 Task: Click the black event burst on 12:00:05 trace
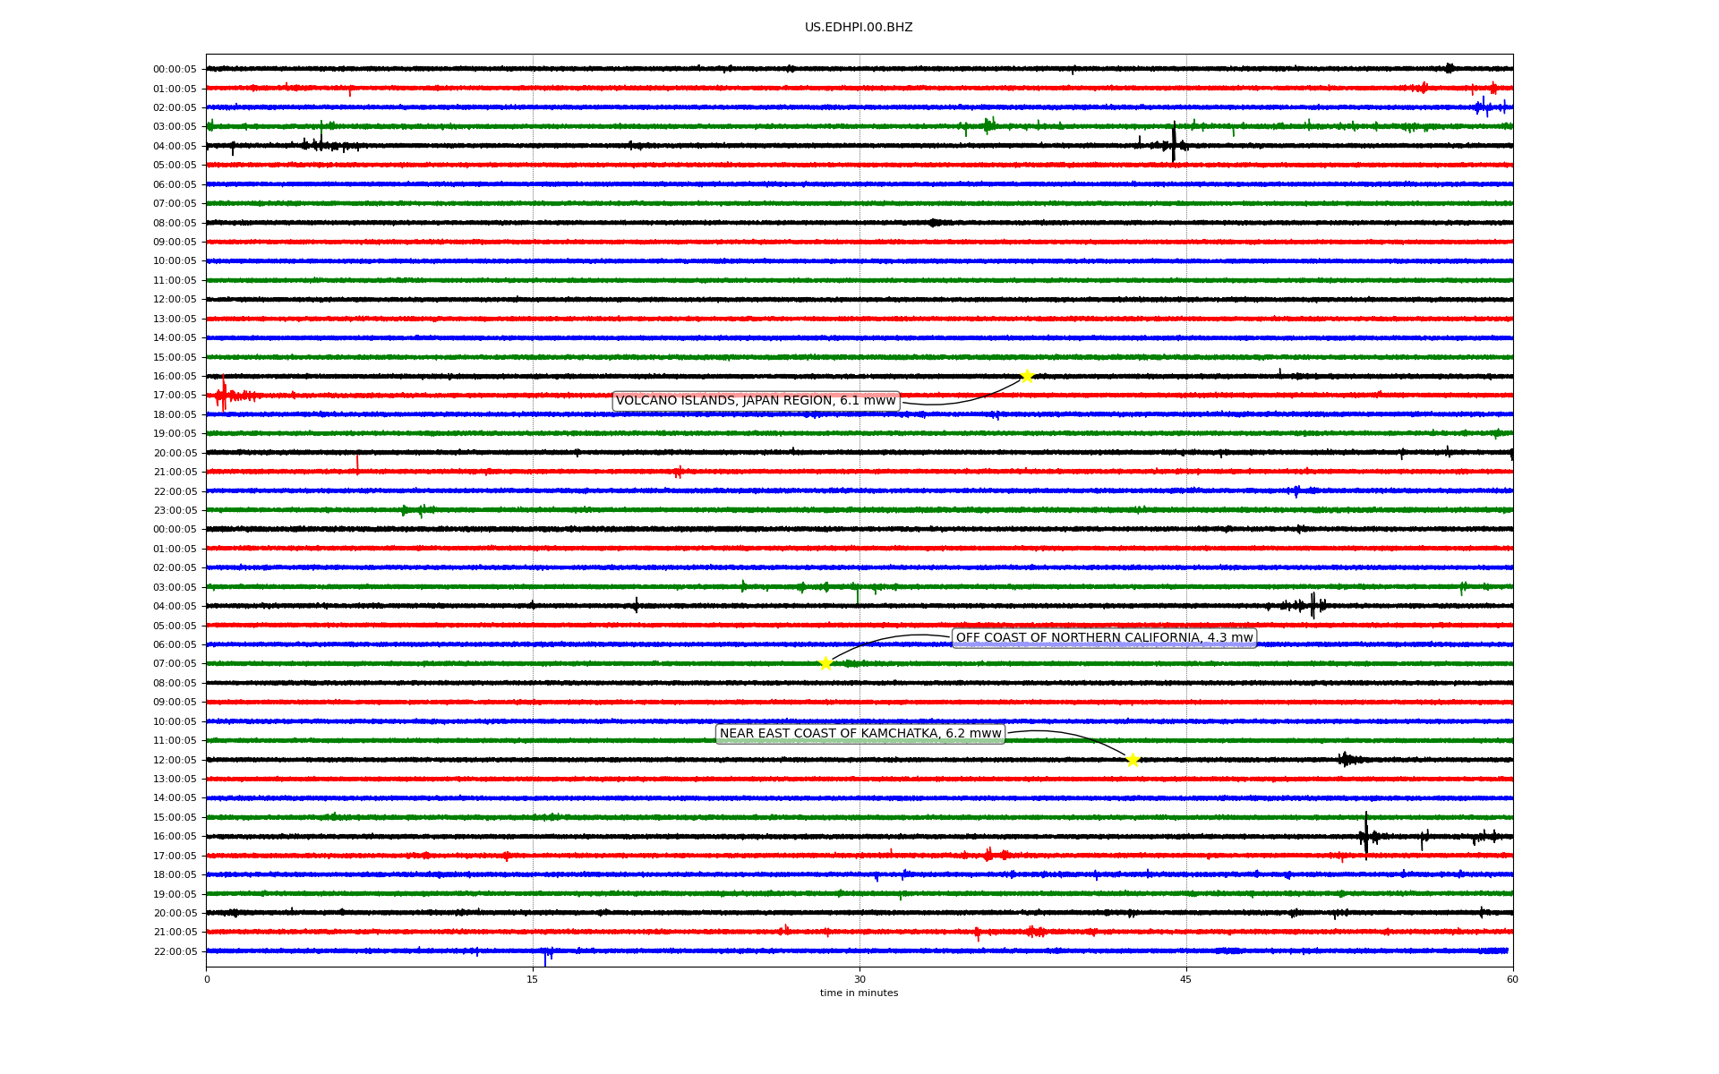tap(1346, 760)
